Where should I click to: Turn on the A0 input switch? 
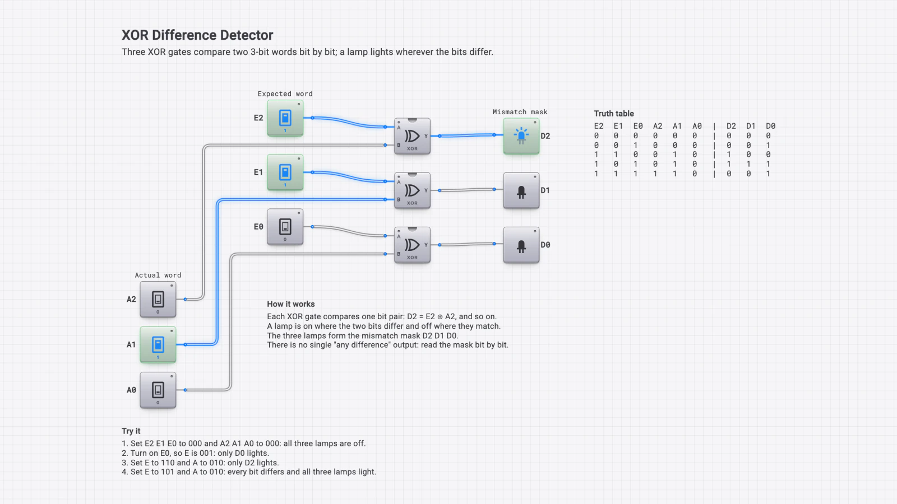158,390
